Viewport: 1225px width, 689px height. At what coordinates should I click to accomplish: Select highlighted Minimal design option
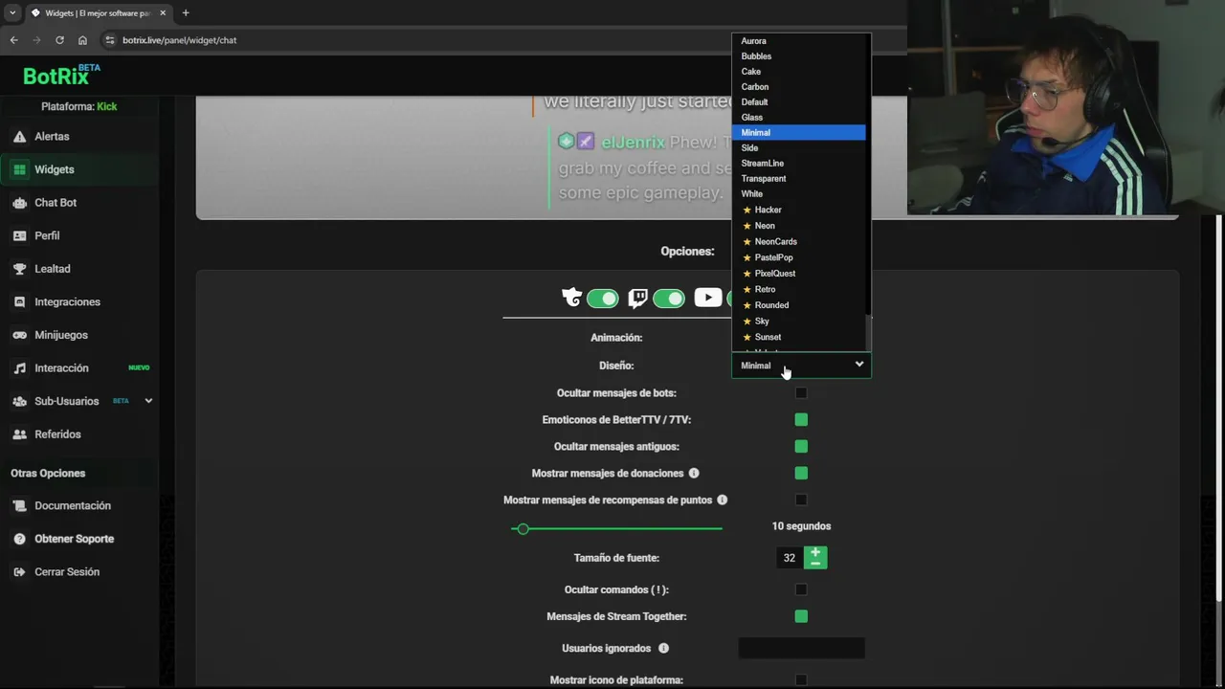[799, 133]
